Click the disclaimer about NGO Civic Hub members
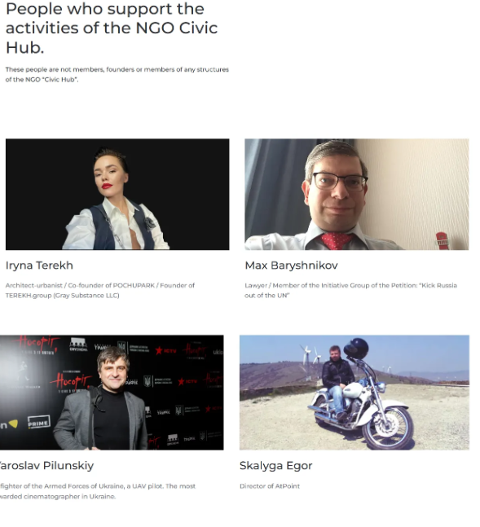Screen dimensions: 480x527 pos(117,74)
